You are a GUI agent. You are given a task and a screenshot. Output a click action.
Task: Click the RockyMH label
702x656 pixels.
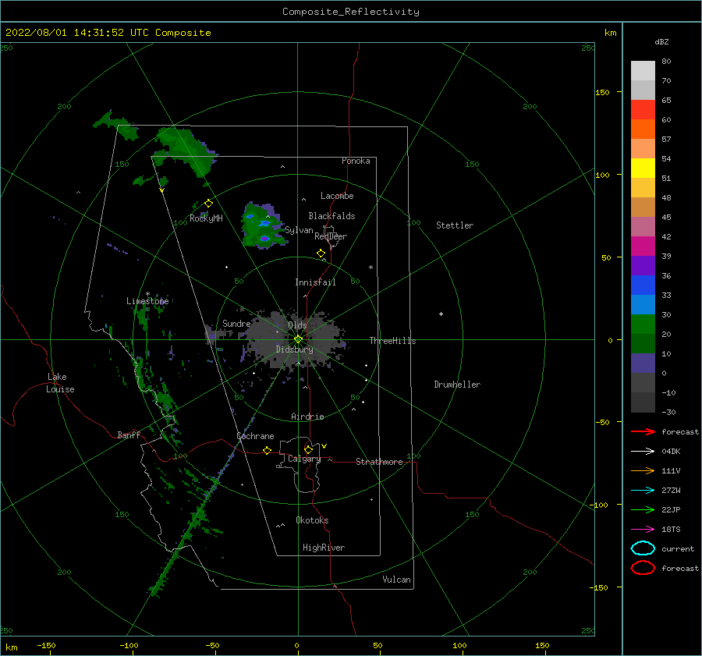[x=206, y=218]
